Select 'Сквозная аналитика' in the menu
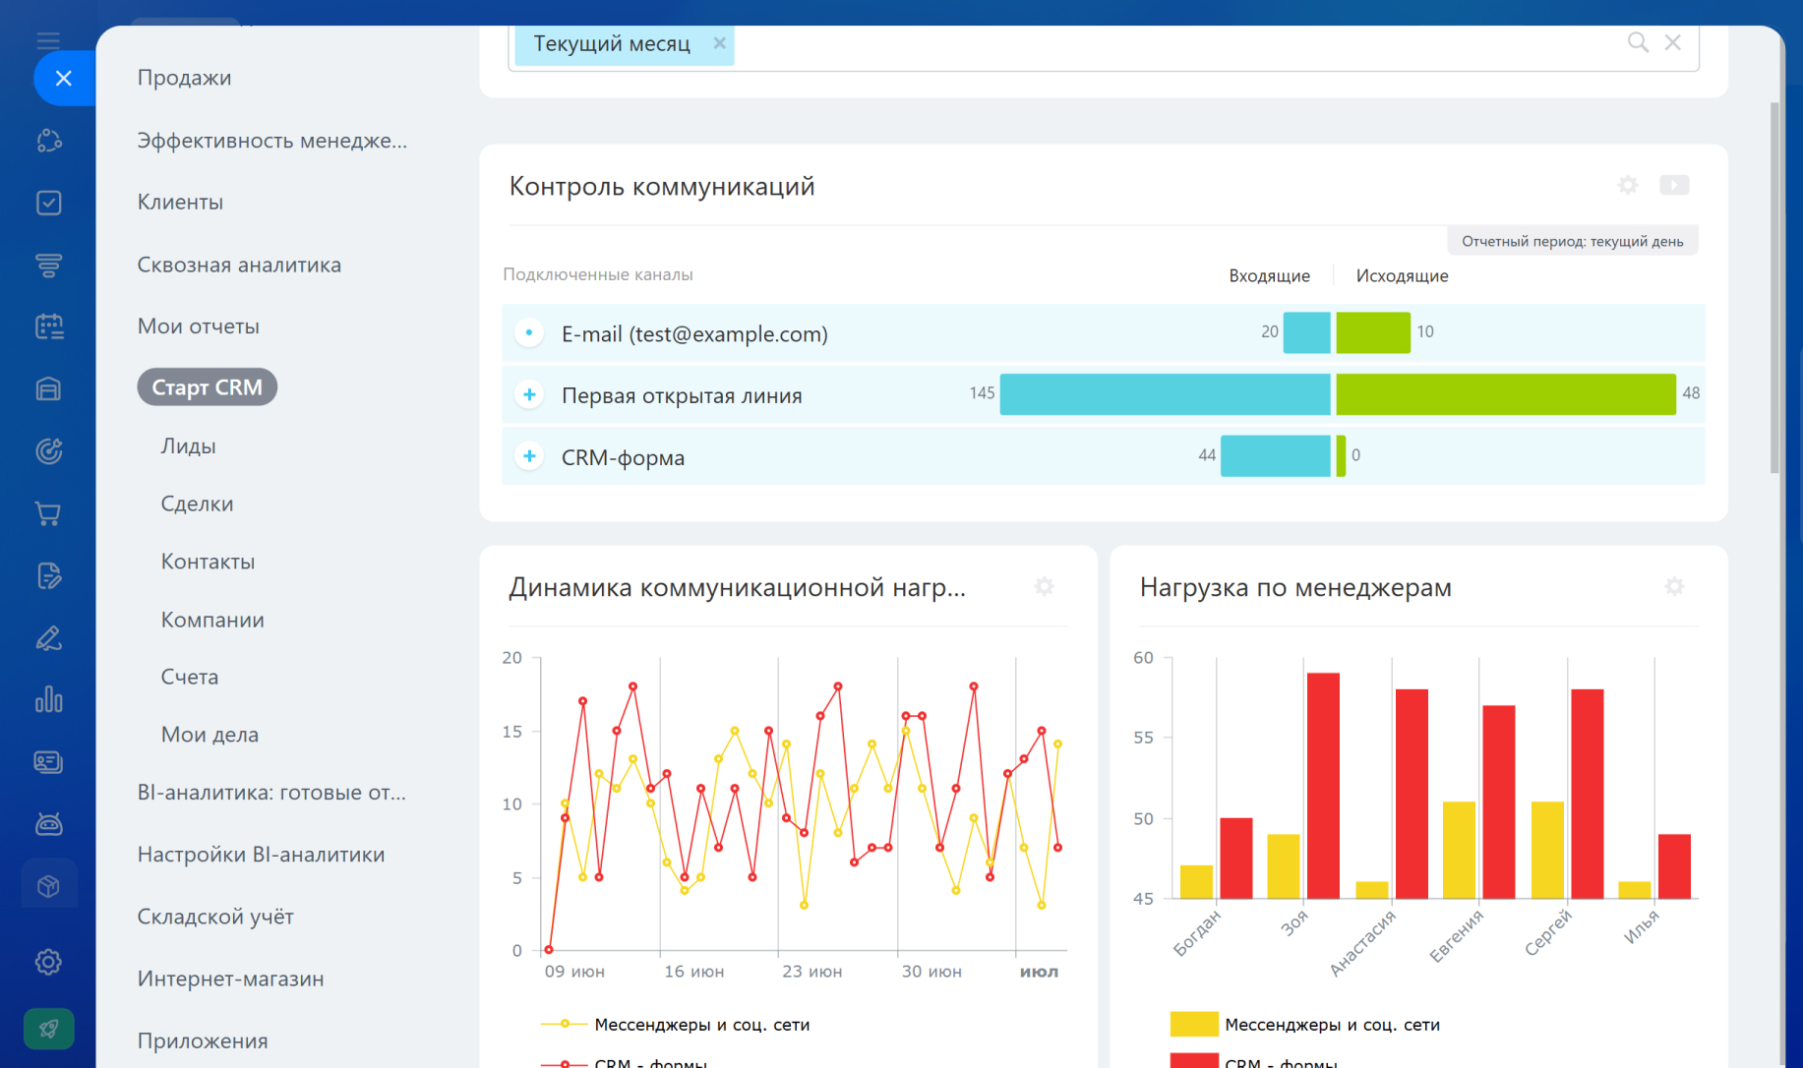The width and height of the screenshot is (1803, 1068). click(239, 265)
